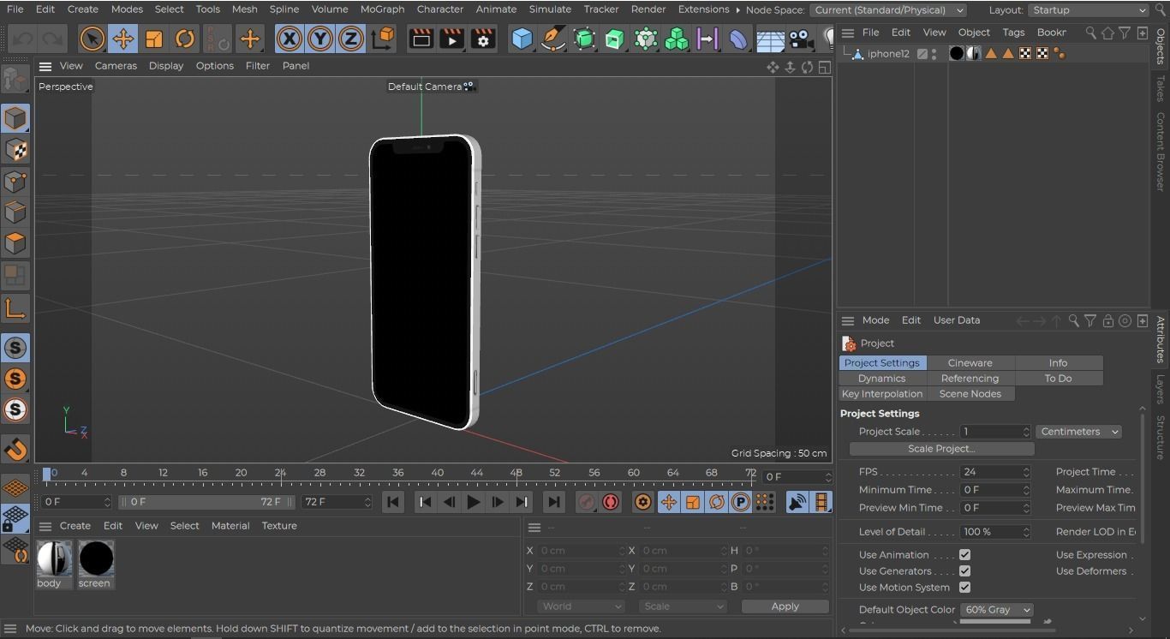Play the animation forwards
Screen dimensions: 1170x639
click(473, 502)
